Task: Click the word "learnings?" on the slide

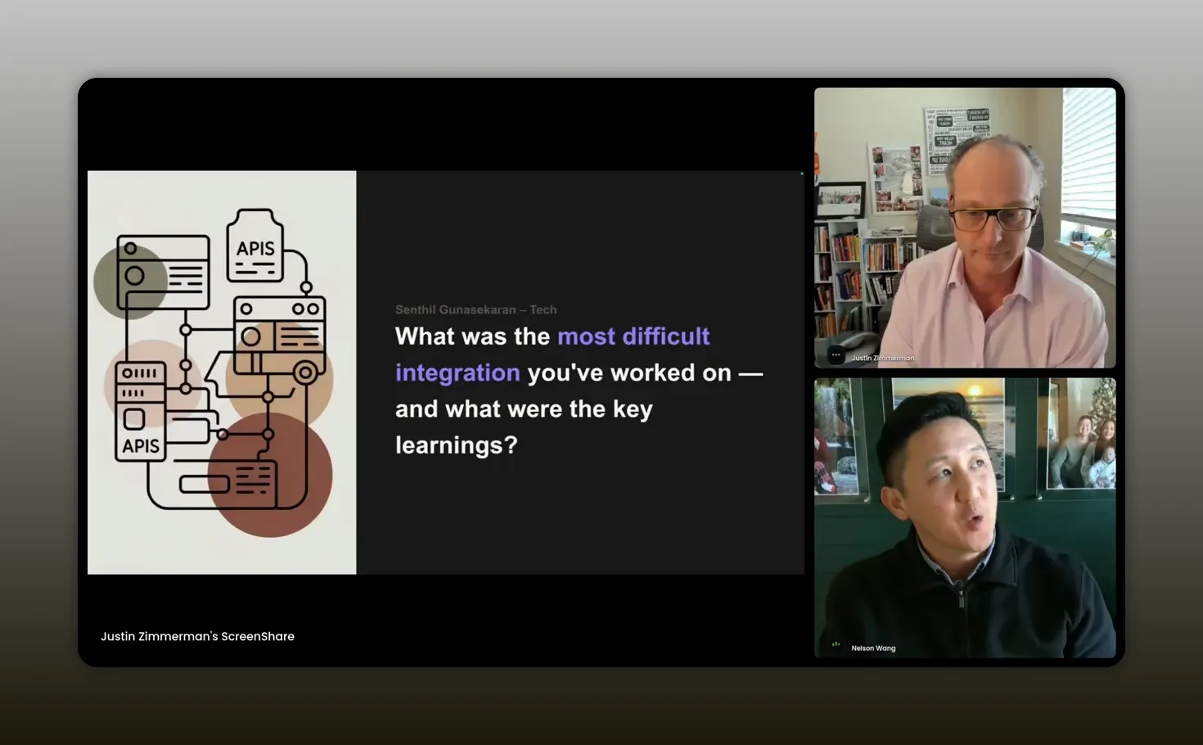Action: [456, 445]
